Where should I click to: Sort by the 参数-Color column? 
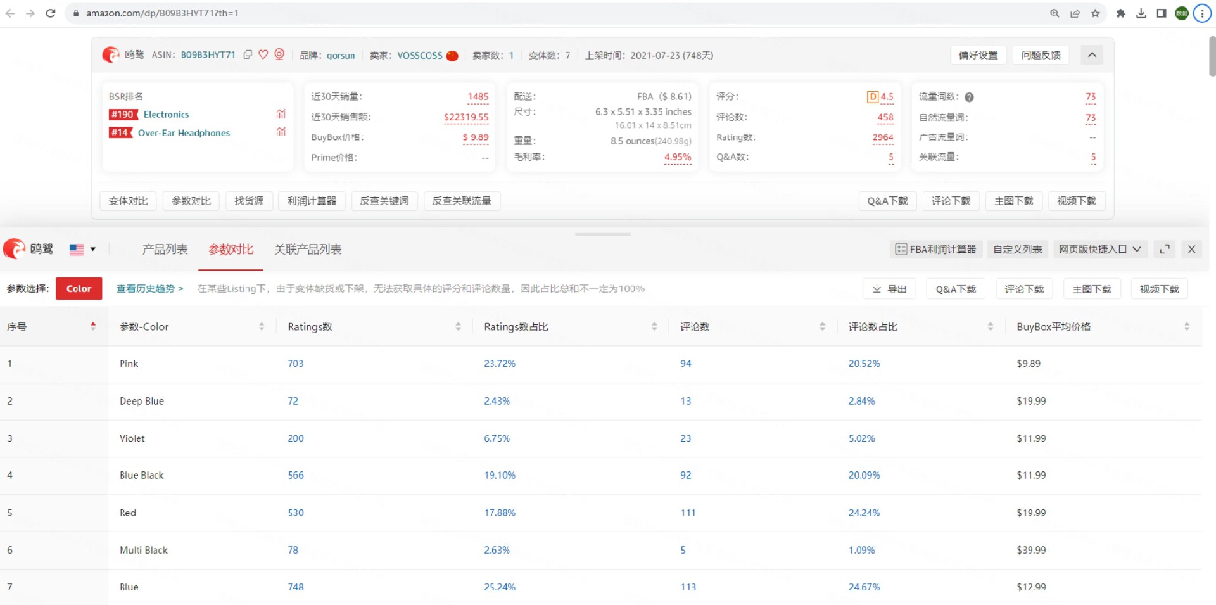[262, 326]
